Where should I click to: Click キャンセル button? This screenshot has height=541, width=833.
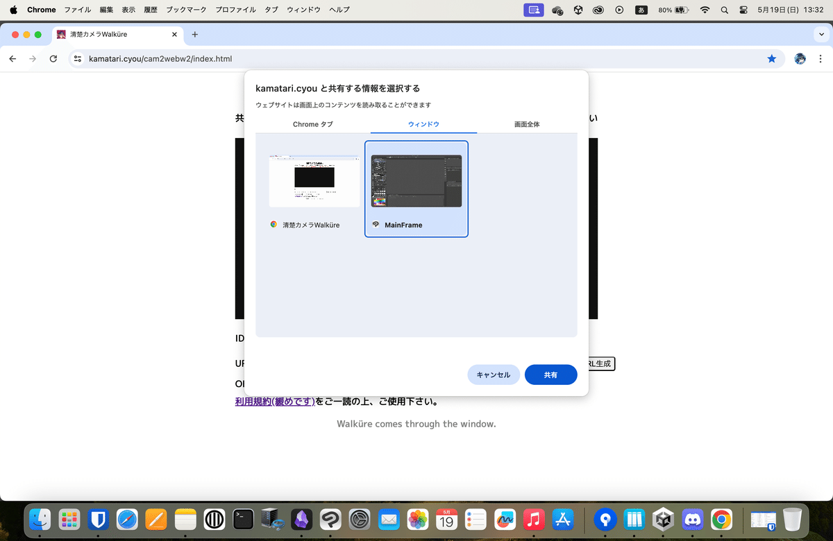494,375
